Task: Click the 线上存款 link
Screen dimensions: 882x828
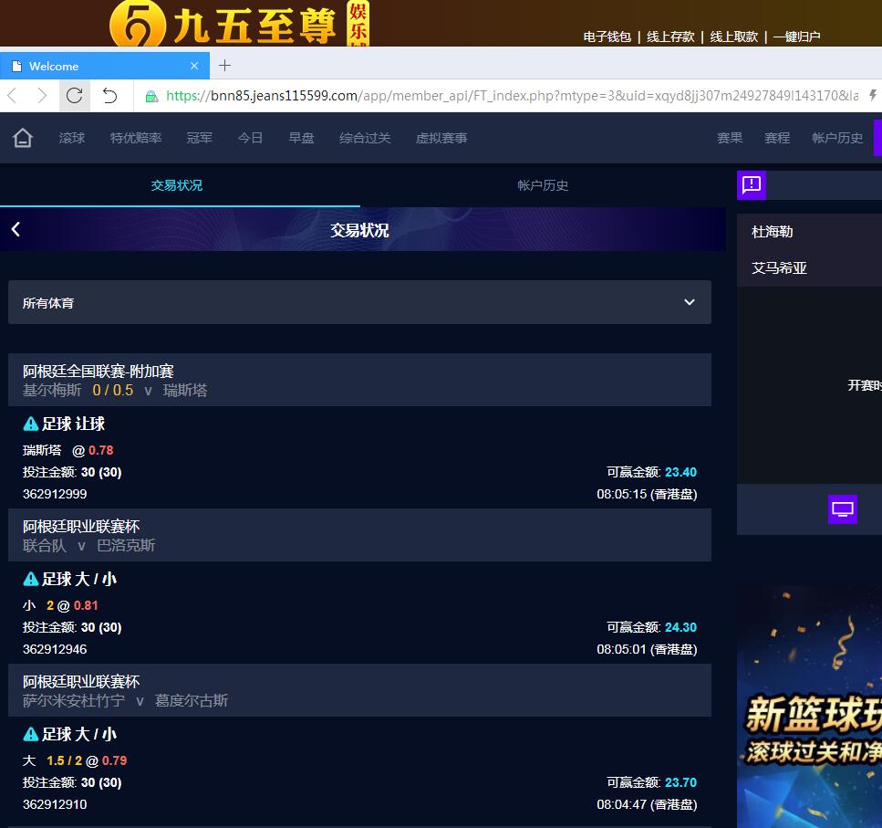Action: coord(670,37)
